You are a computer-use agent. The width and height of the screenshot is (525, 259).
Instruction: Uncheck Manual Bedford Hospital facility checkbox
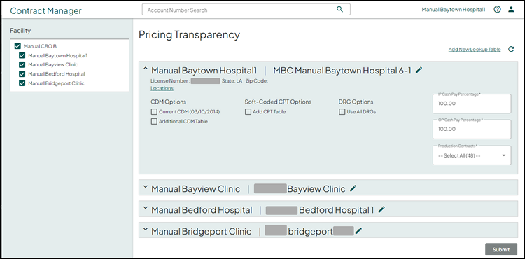point(22,74)
